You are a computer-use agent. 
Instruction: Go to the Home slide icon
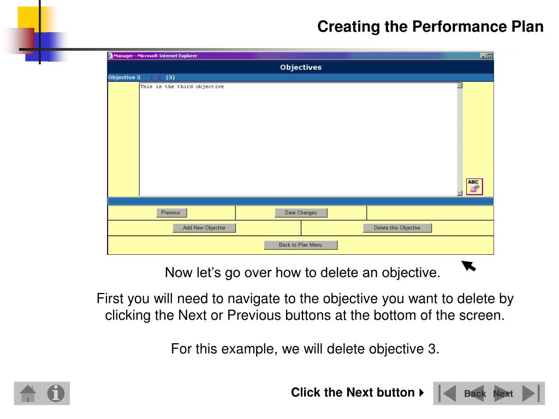pos(28,393)
